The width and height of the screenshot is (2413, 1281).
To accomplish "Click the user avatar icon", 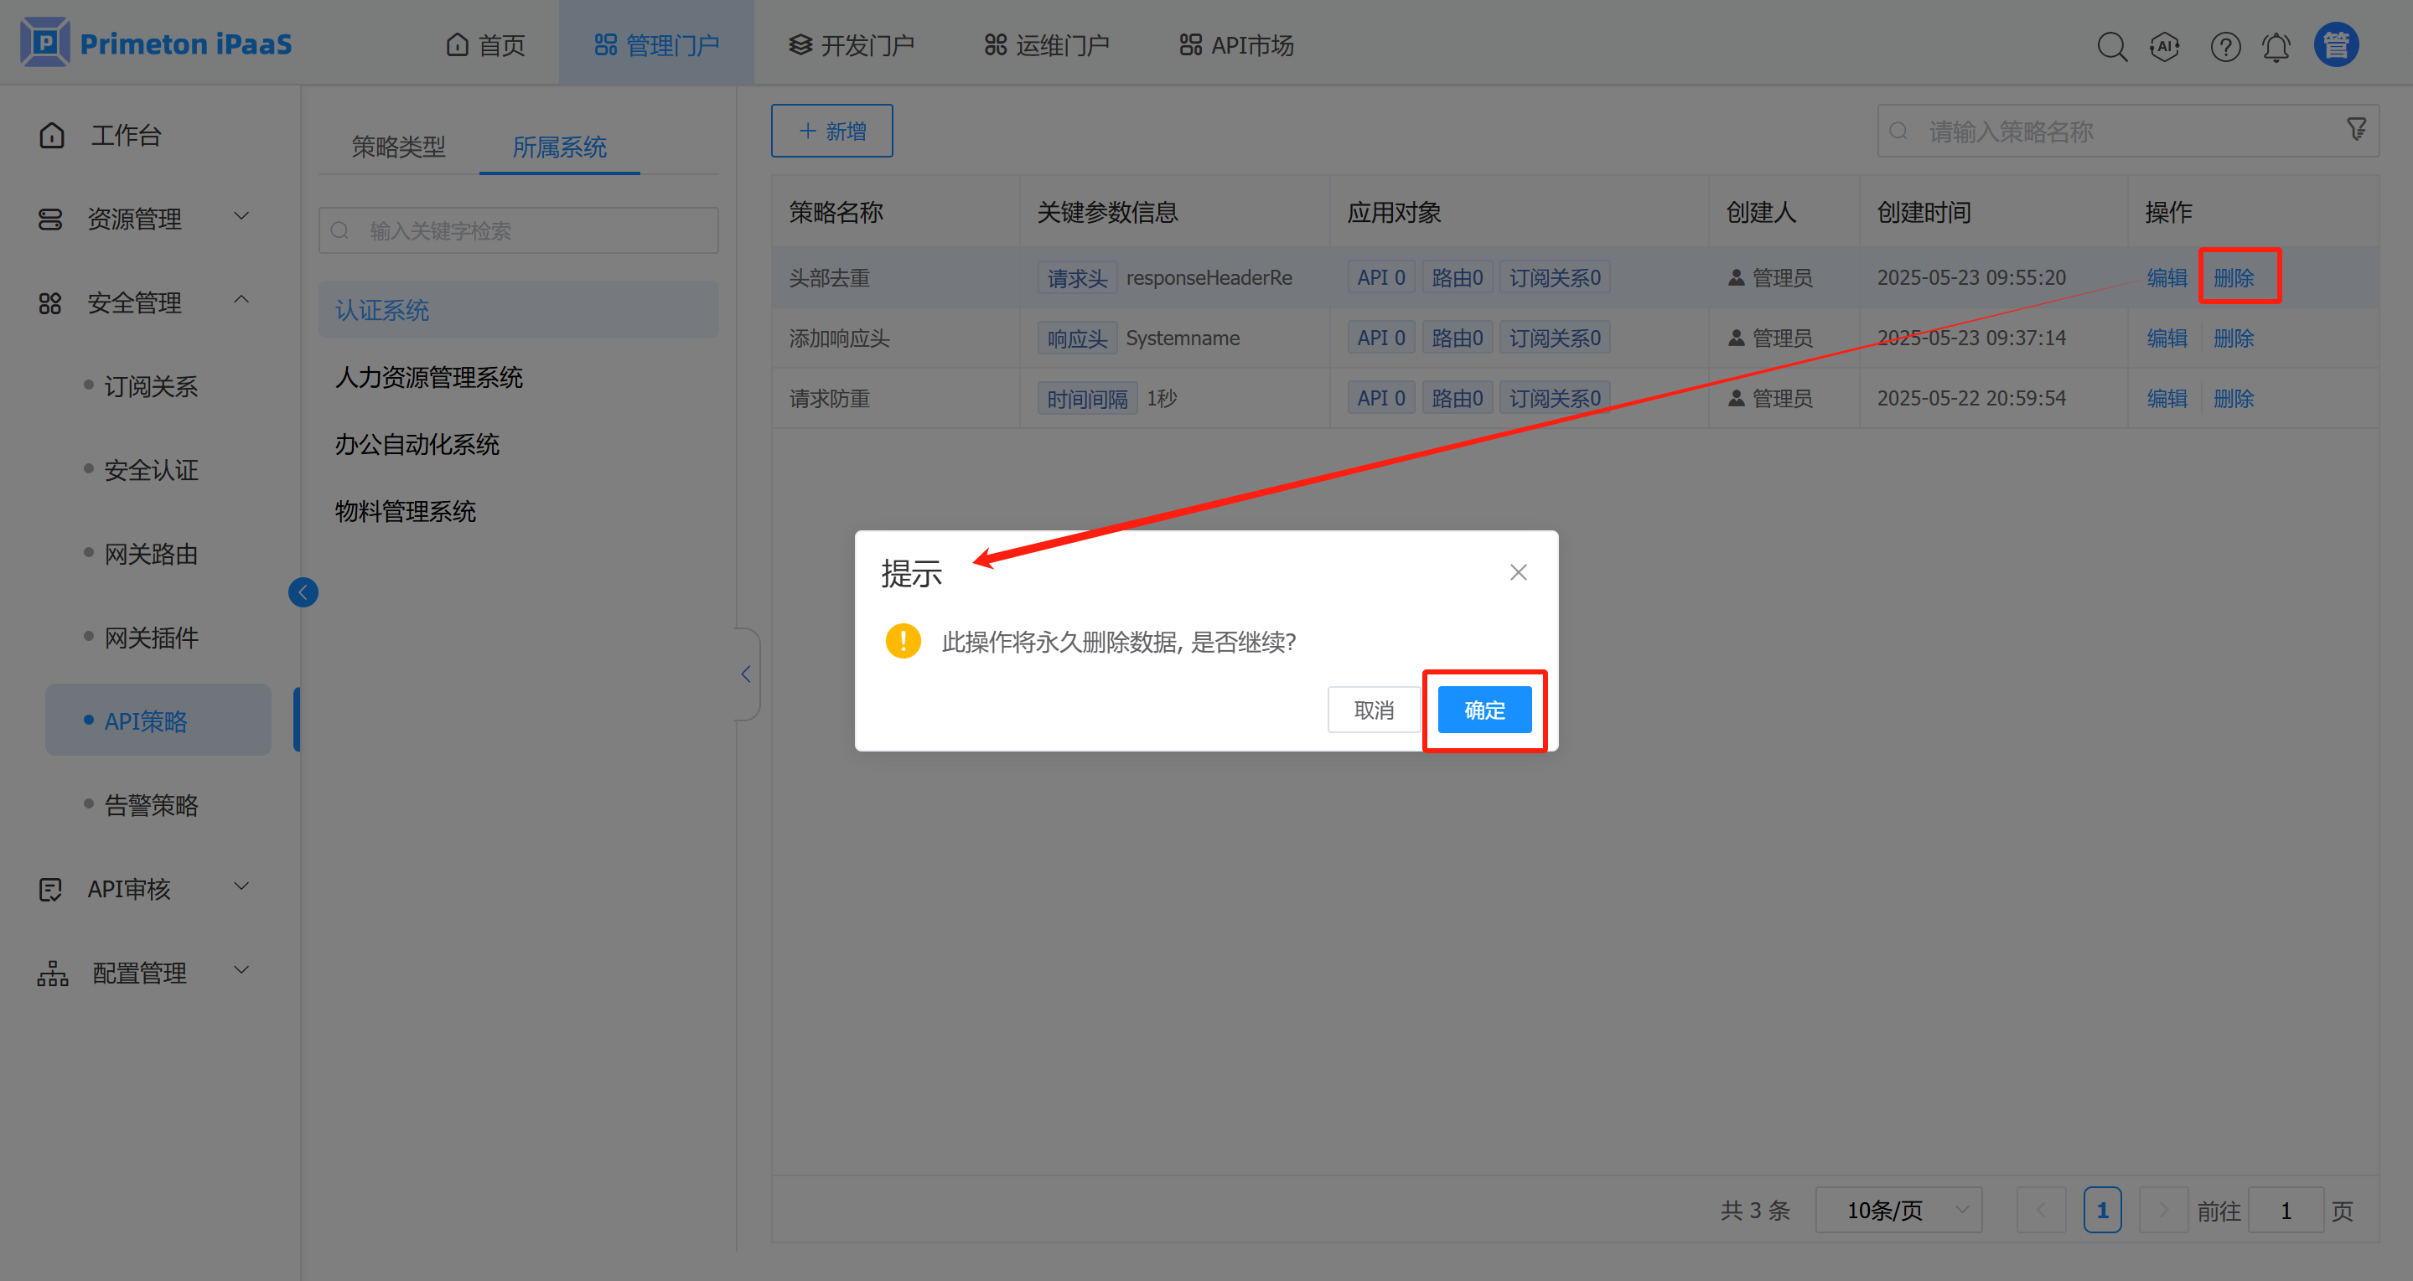I will tap(2335, 45).
